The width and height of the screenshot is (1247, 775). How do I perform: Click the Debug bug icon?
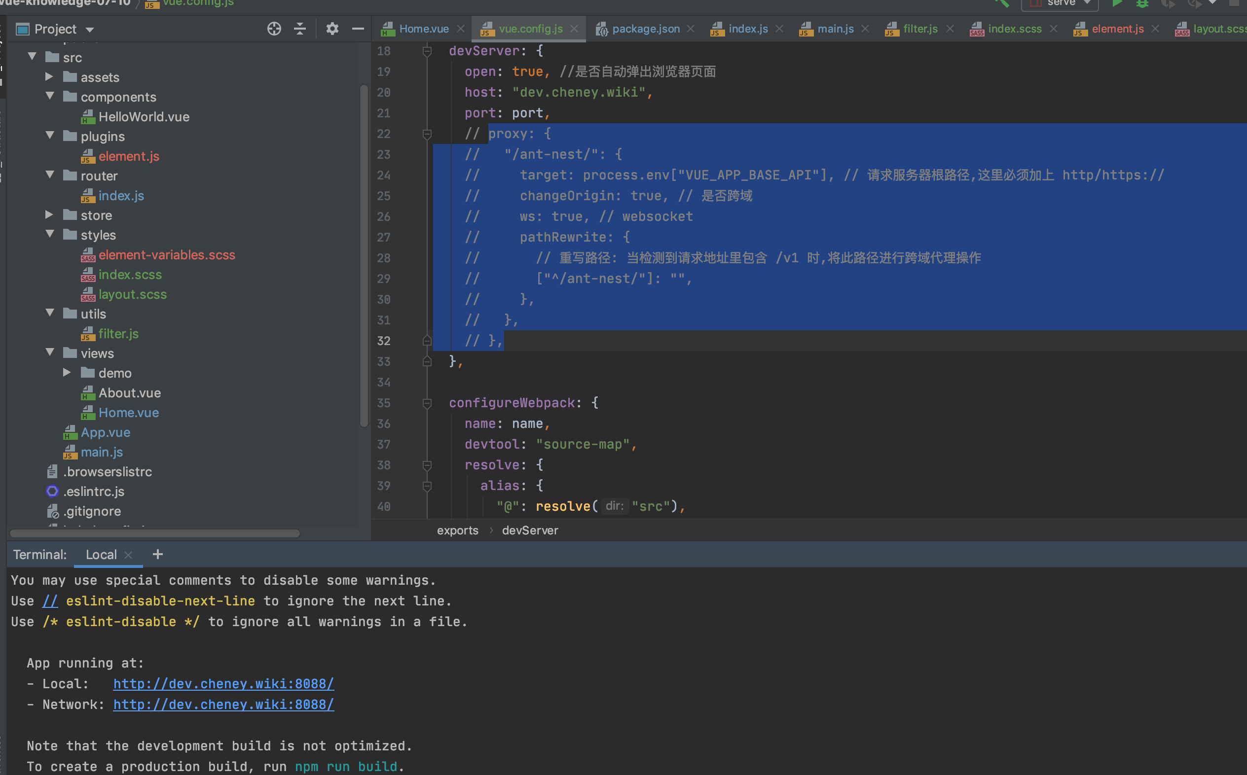[1142, 3]
